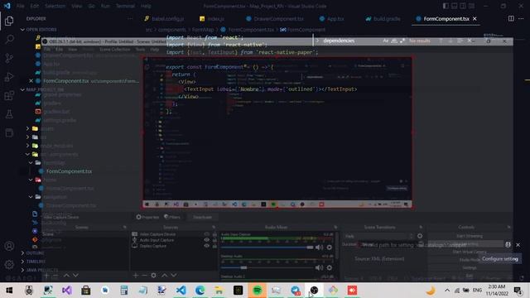
Task: Toggle lock on Display Capture source
Action: (214, 246)
